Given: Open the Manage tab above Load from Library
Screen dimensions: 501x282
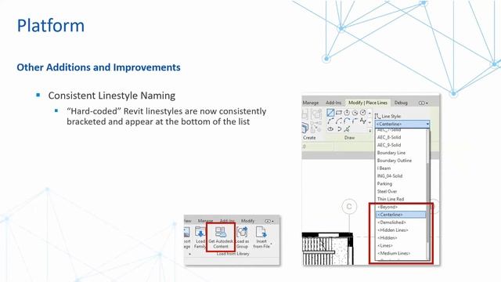Looking at the screenshot, I should [x=205, y=221].
